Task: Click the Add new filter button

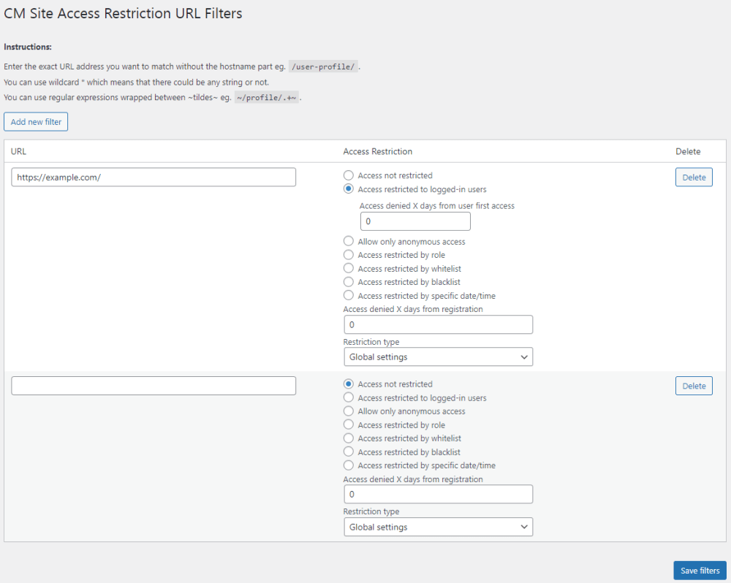Action: pos(36,122)
